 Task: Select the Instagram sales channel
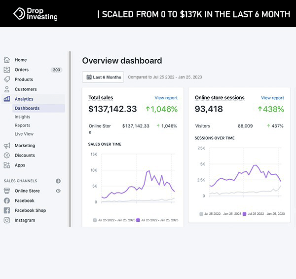point(25,220)
